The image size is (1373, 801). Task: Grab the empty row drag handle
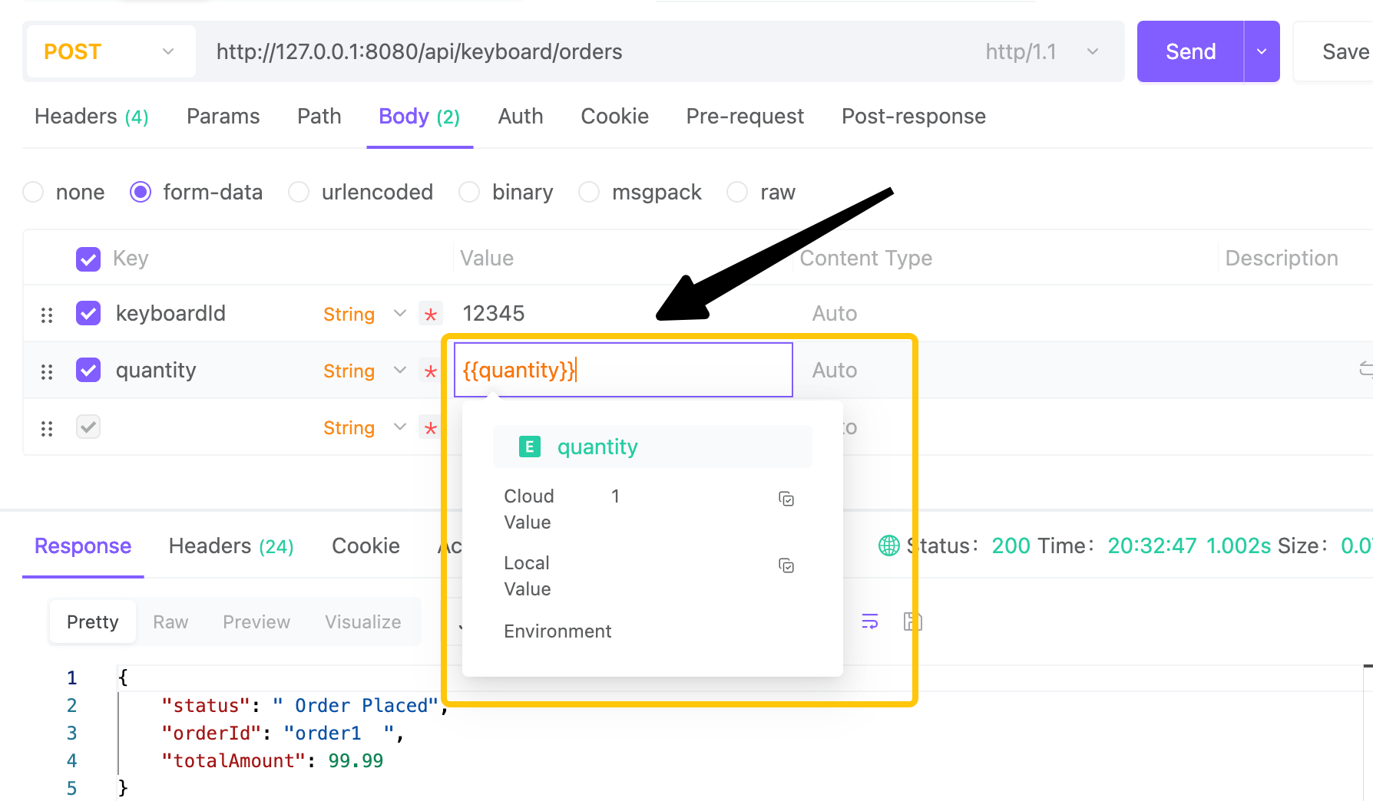(47, 428)
